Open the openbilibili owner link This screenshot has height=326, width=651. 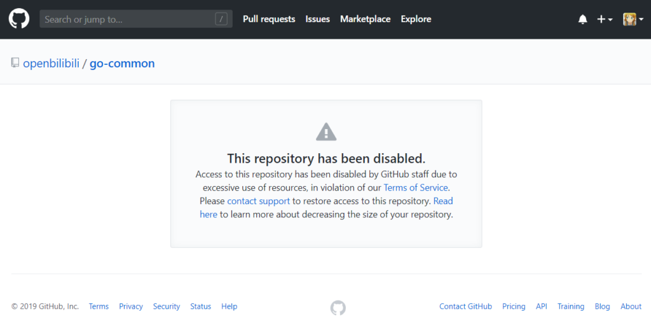pyautogui.click(x=51, y=64)
